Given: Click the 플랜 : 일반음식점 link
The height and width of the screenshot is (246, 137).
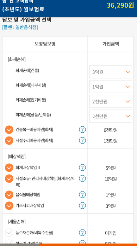Looking at the screenshot, I should 20,27.
